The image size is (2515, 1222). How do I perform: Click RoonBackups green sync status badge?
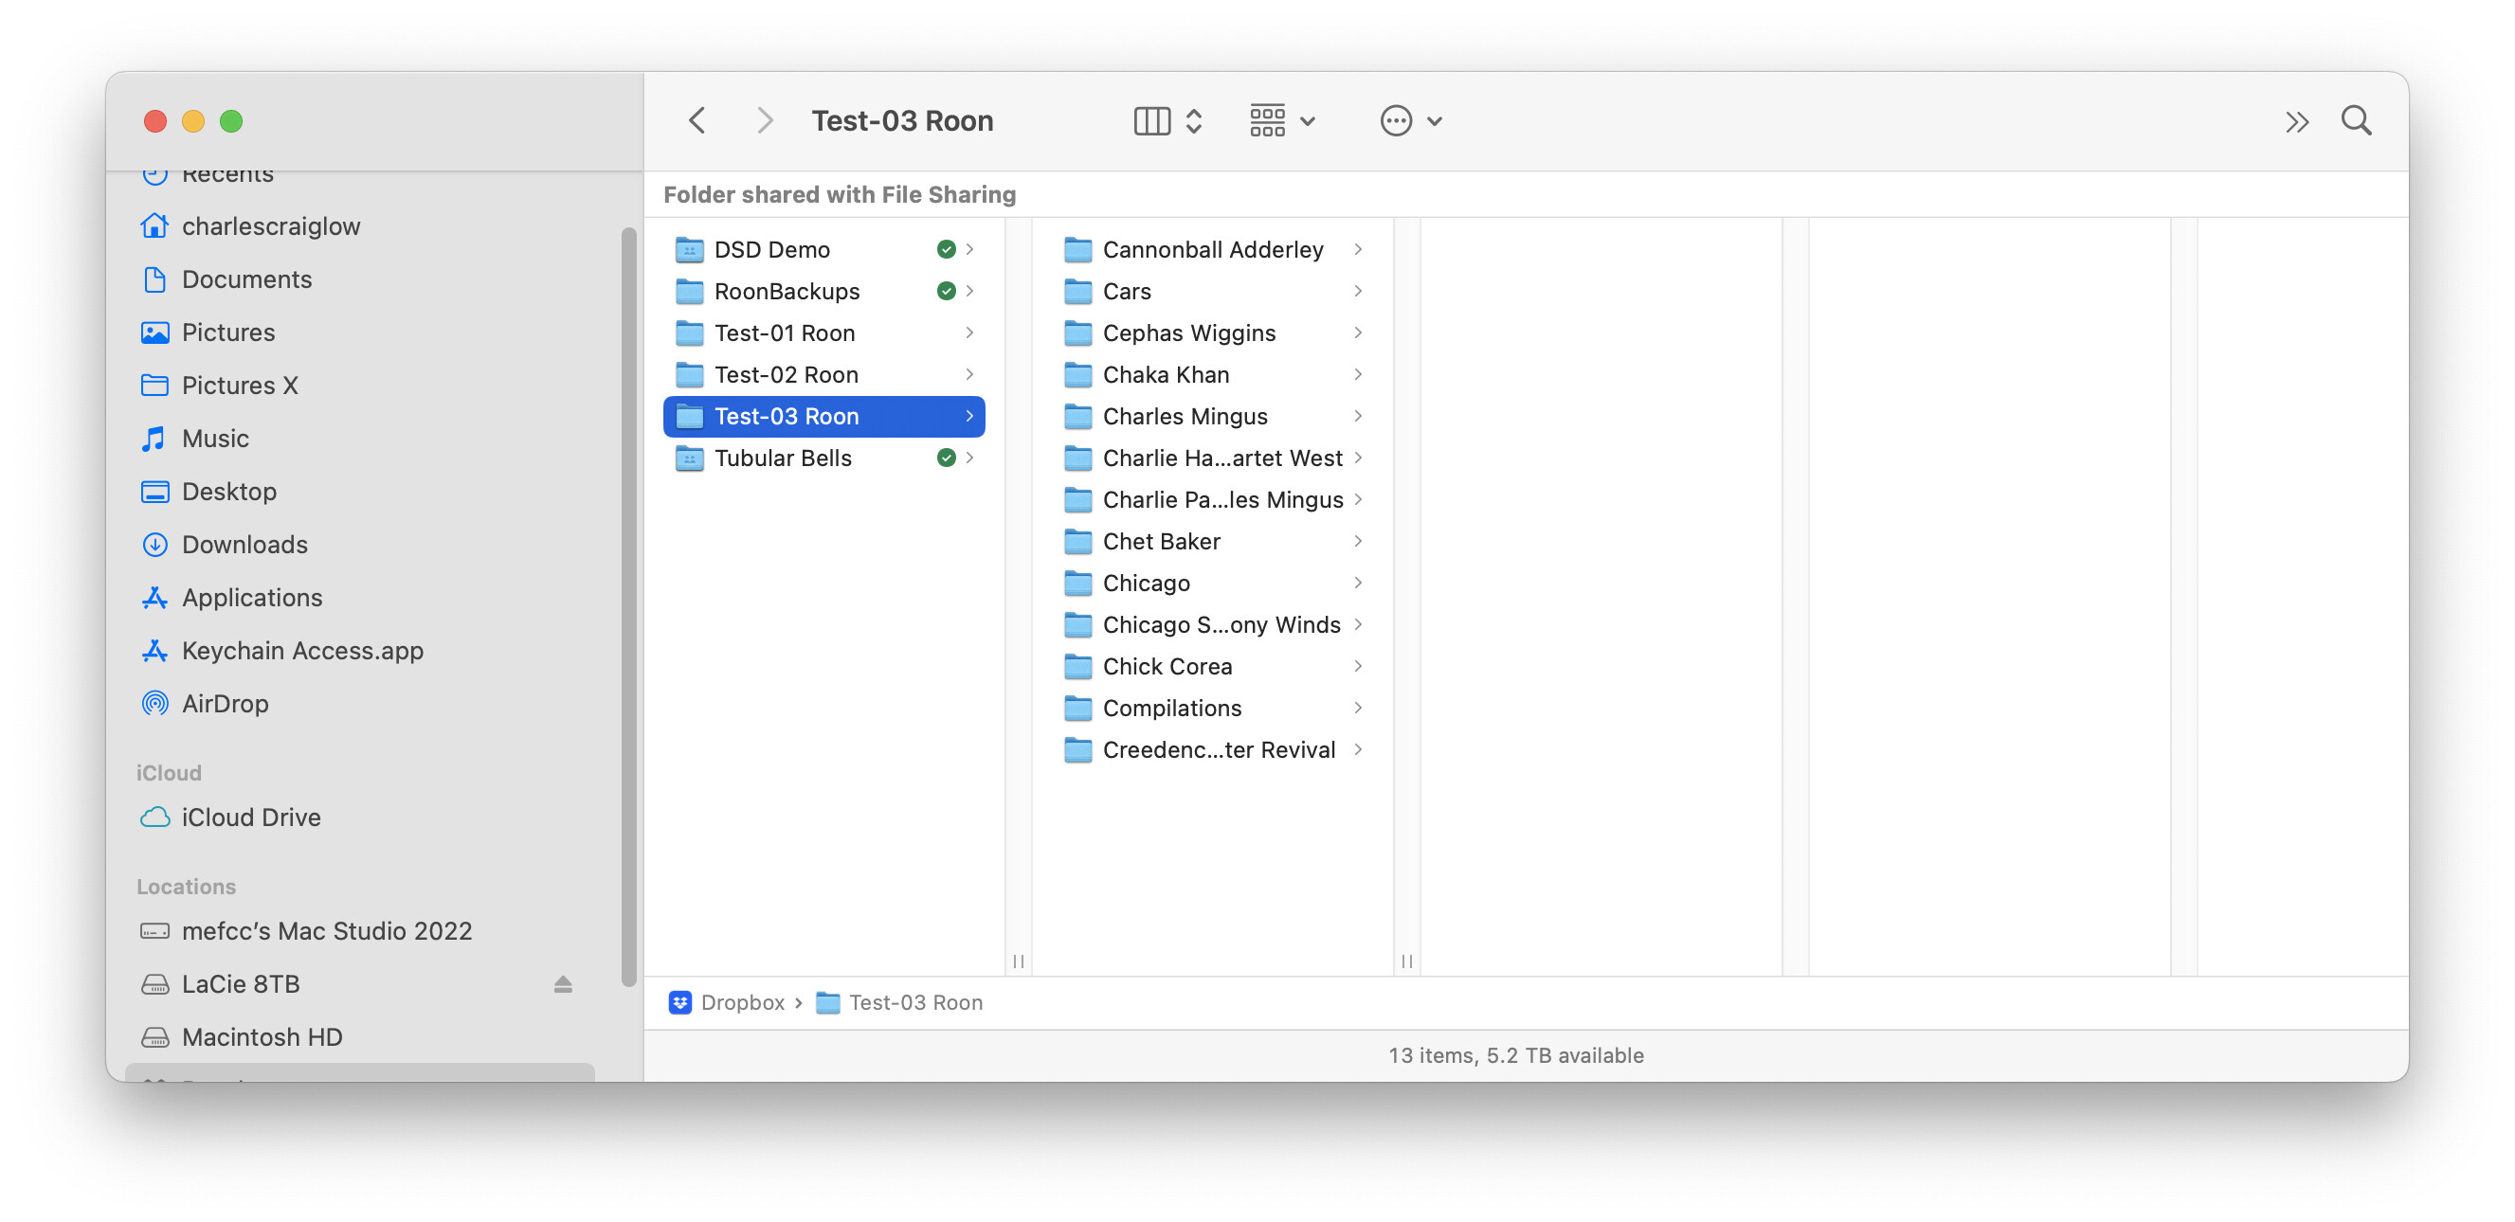coord(945,291)
